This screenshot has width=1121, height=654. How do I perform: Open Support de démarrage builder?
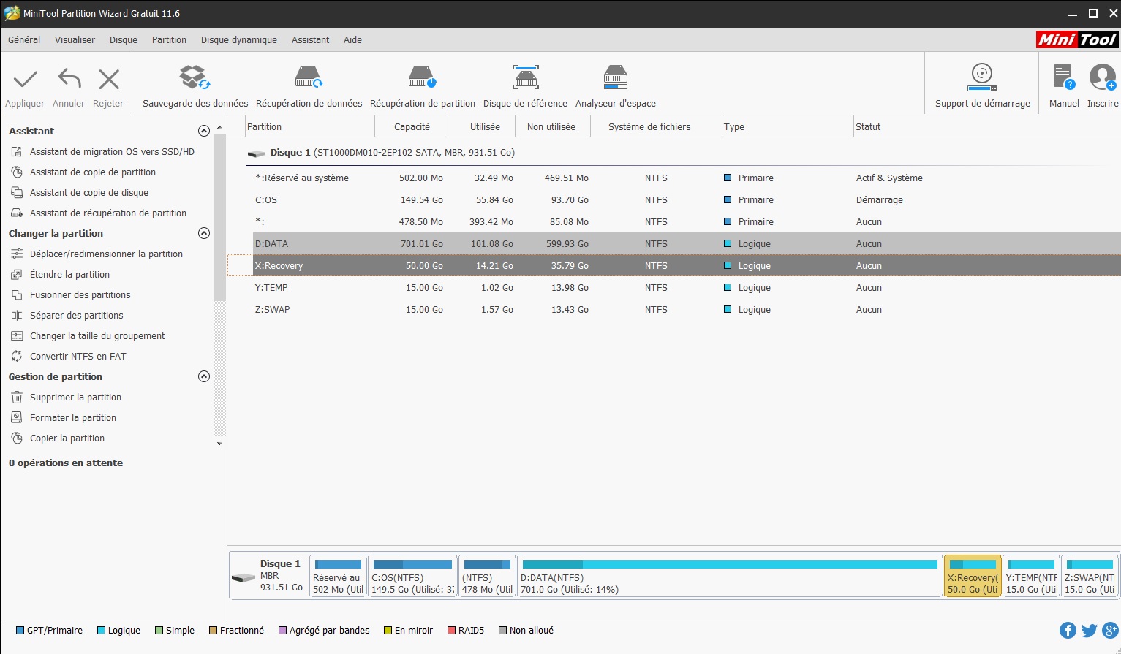[x=982, y=87]
